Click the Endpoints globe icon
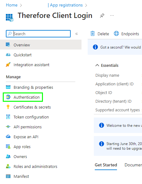The height and width of the screenshot is (184, 142). [x=116, y=34]
